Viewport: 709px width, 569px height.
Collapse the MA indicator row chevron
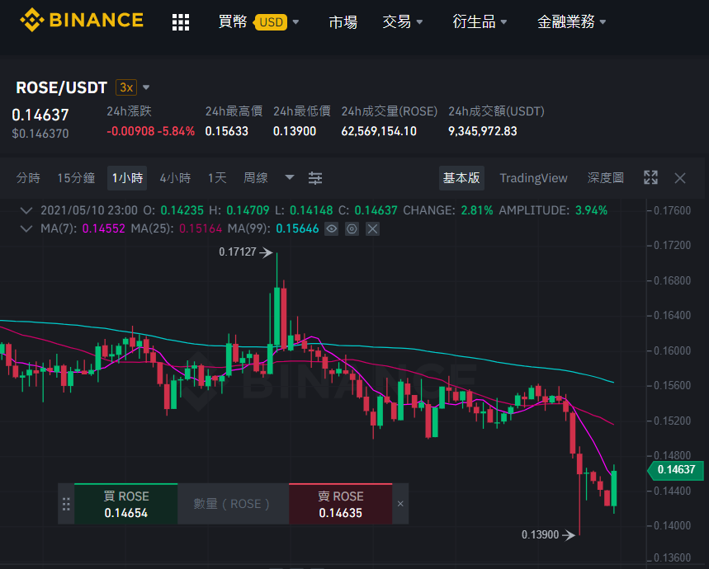tap(26, 228)
